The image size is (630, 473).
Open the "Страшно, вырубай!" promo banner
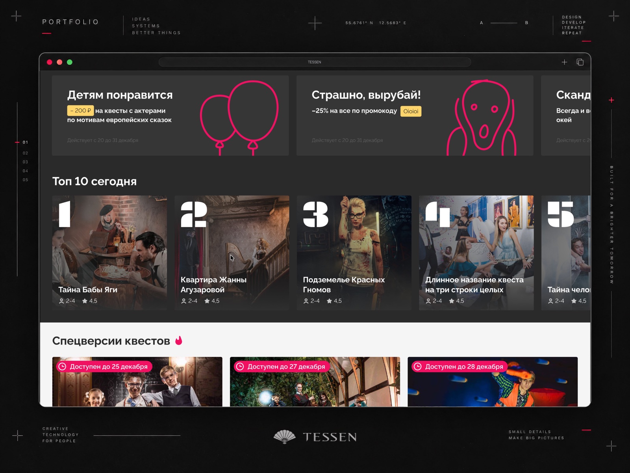coord(415,115)
